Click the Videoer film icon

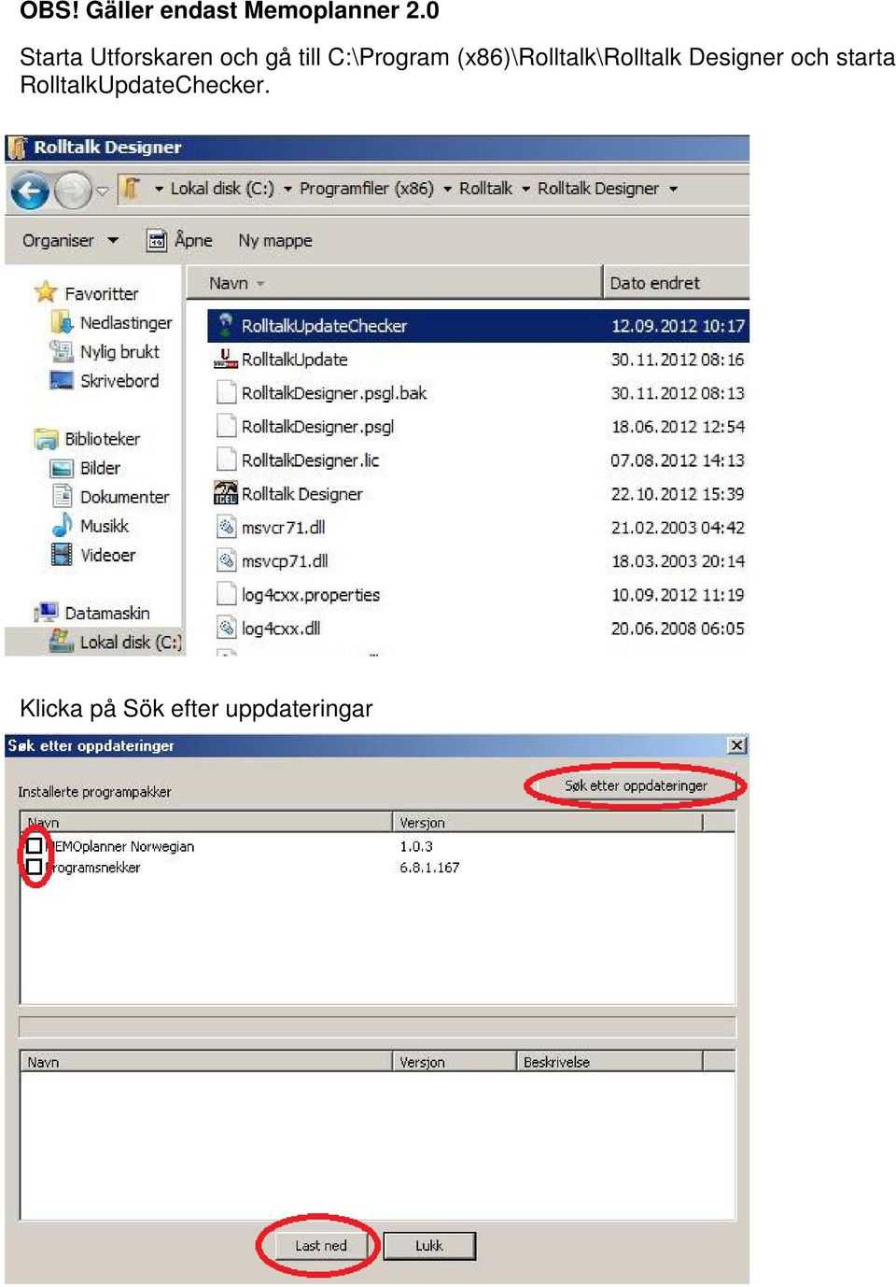click(x=62, y=555)
